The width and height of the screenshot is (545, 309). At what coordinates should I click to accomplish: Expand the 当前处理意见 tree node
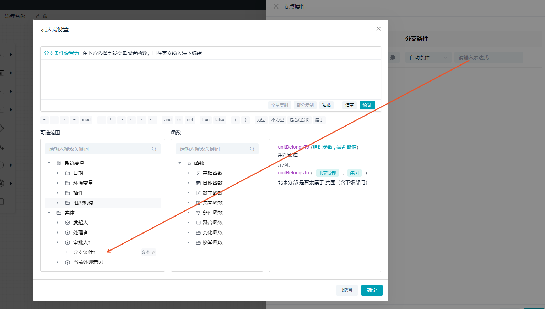[58, 262]
